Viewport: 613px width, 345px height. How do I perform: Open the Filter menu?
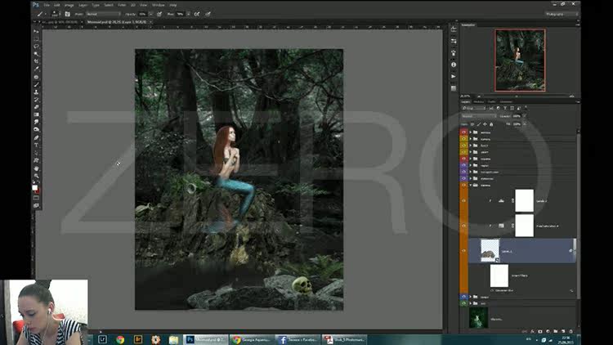tap(121, 5)
